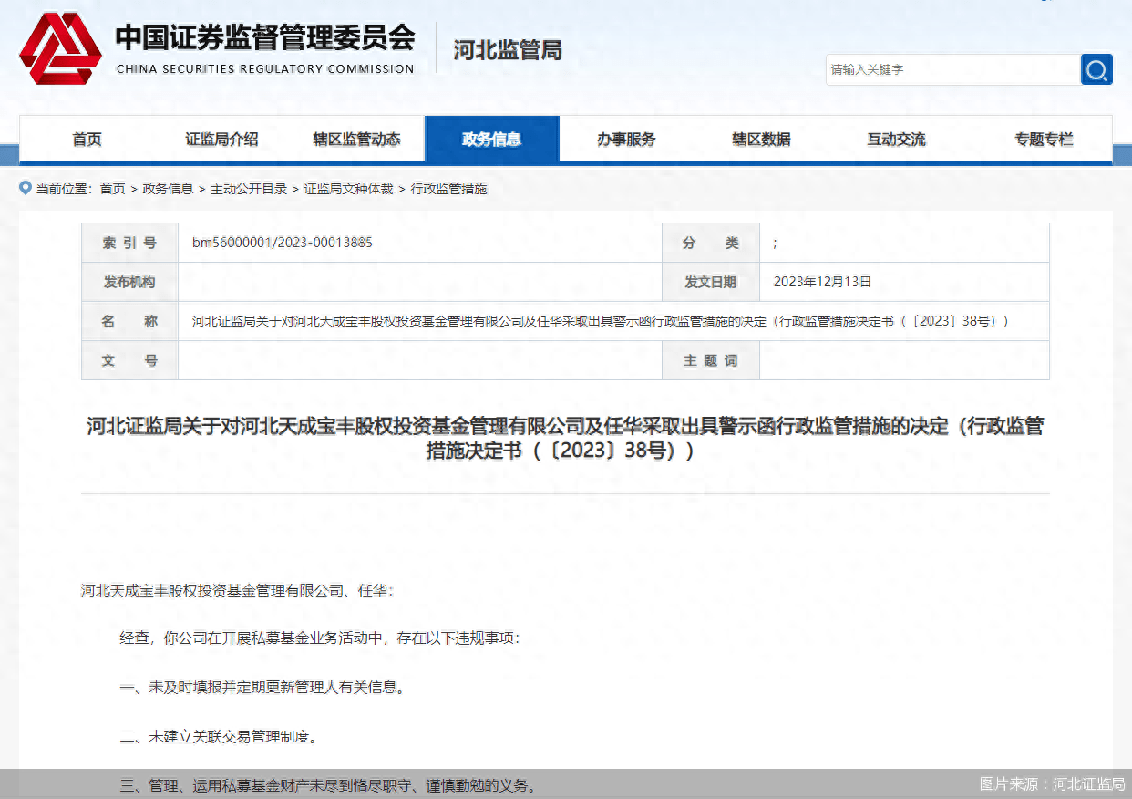Open the 专题专栏 navigation tab
This screenshot has width=1132, height=799.
pos(1045,140)
